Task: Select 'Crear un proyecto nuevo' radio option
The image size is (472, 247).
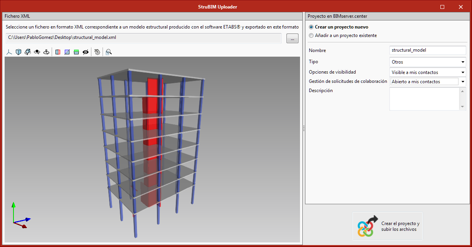Action: pyautogui.click(x=311, y=27)
